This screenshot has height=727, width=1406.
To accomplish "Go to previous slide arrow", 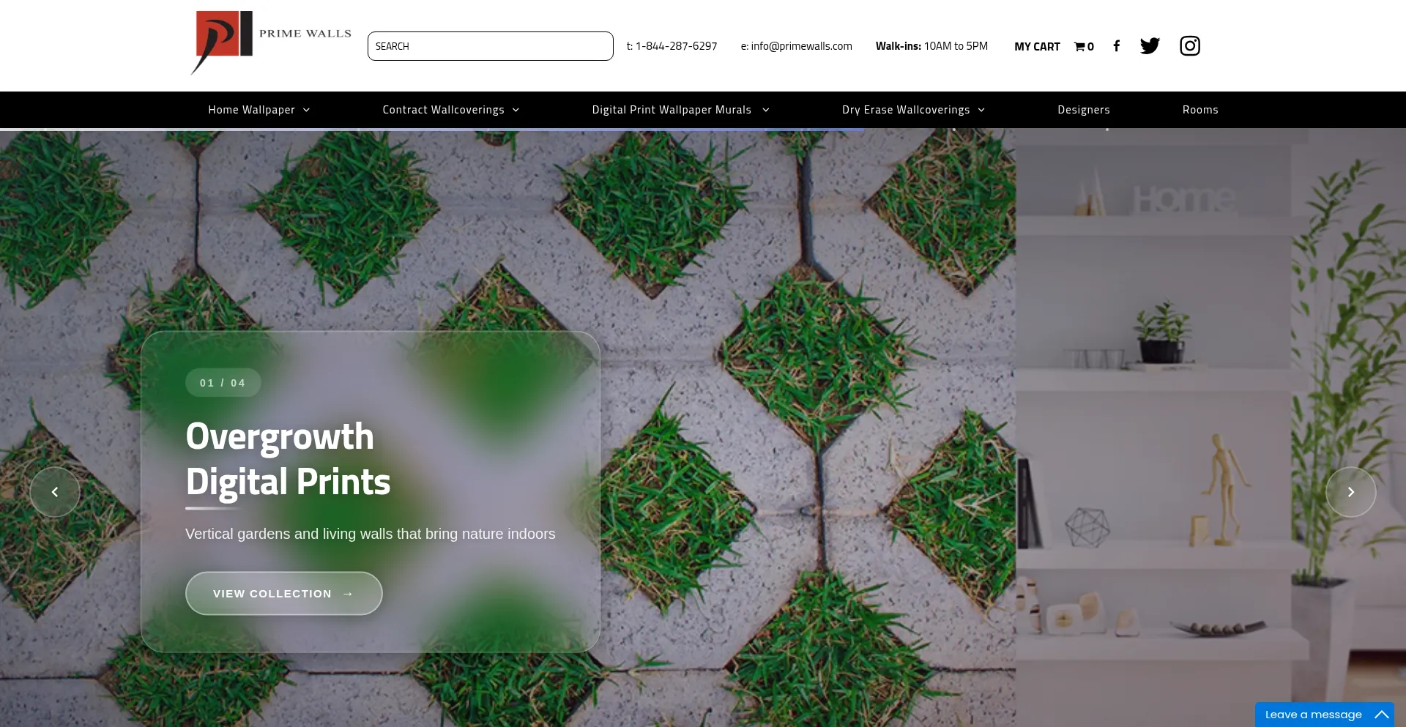I will [x=55, y=492].
